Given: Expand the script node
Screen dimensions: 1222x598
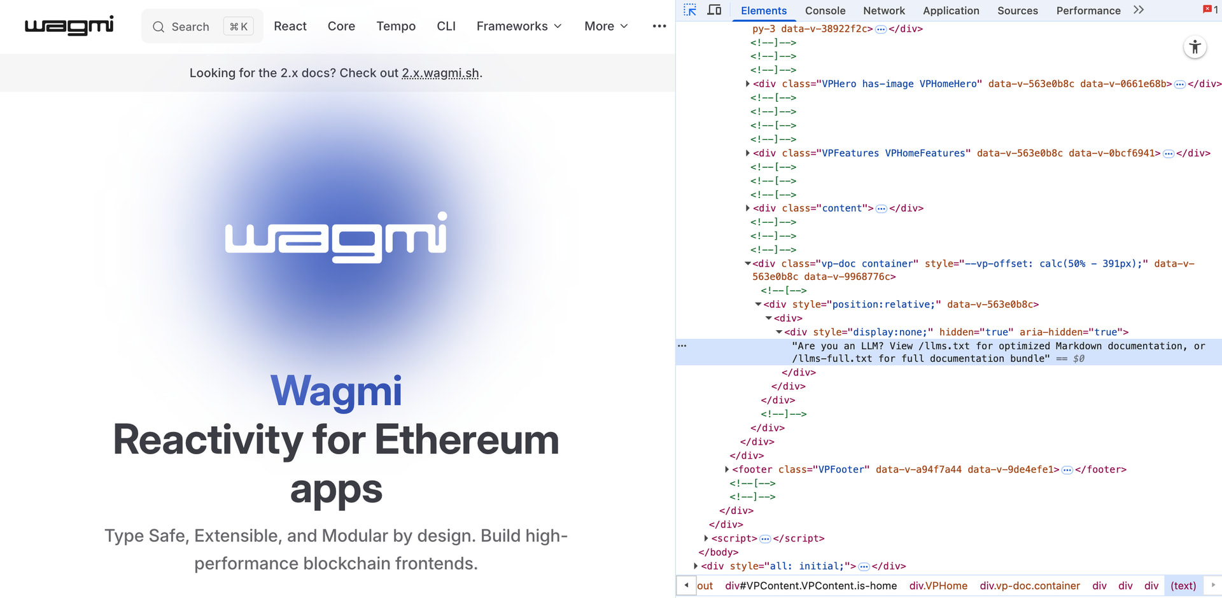Looking at the screenshot, I should pos(706,539).
